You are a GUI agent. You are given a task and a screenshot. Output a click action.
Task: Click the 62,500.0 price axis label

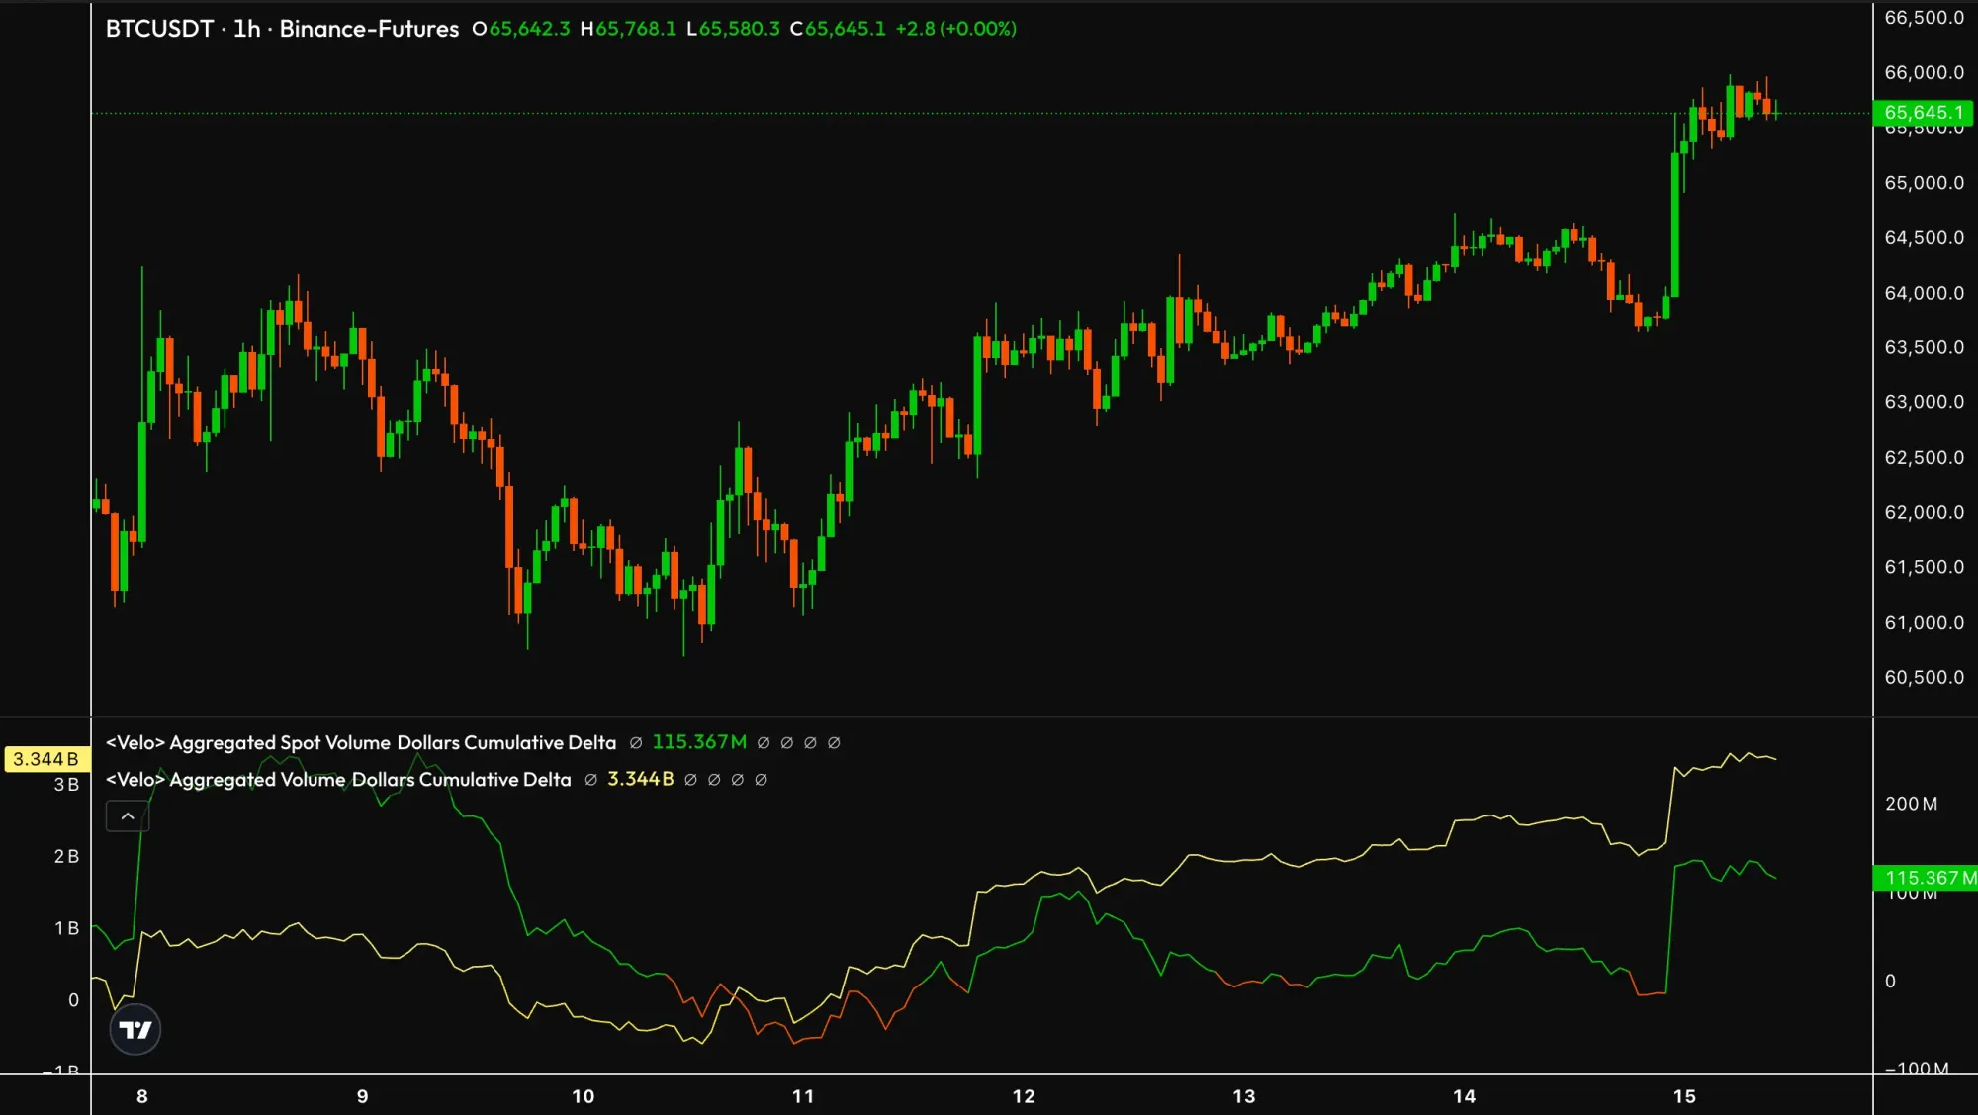1924,458
